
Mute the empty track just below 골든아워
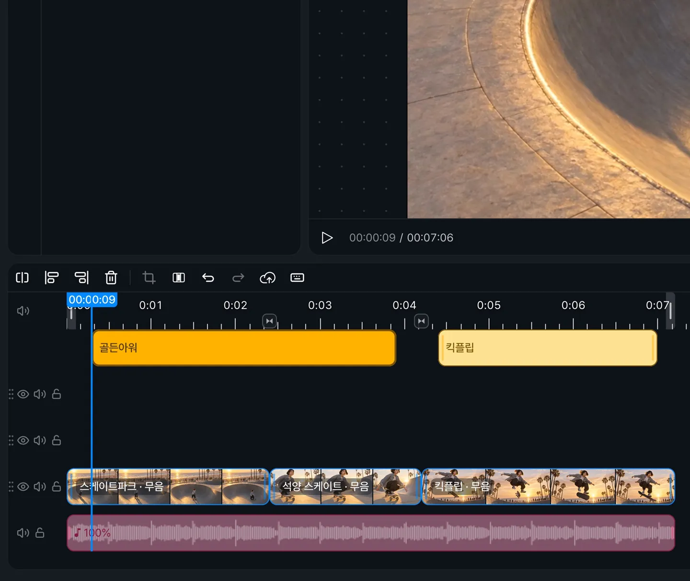click(x=40, y=394)
